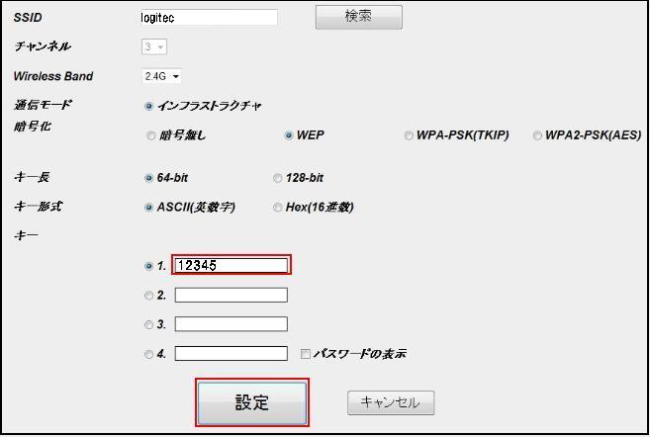Click the empty key 2 input field
This screenshot has height=437, width=650.
point(232,295)
